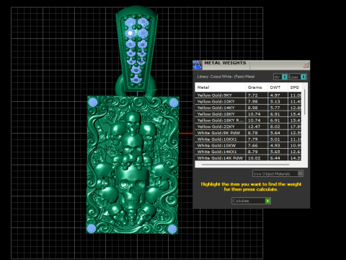The image size is (346, 260).
Task: Click the upper-left corner gem on pendant
Action: [x=93, y=103]
